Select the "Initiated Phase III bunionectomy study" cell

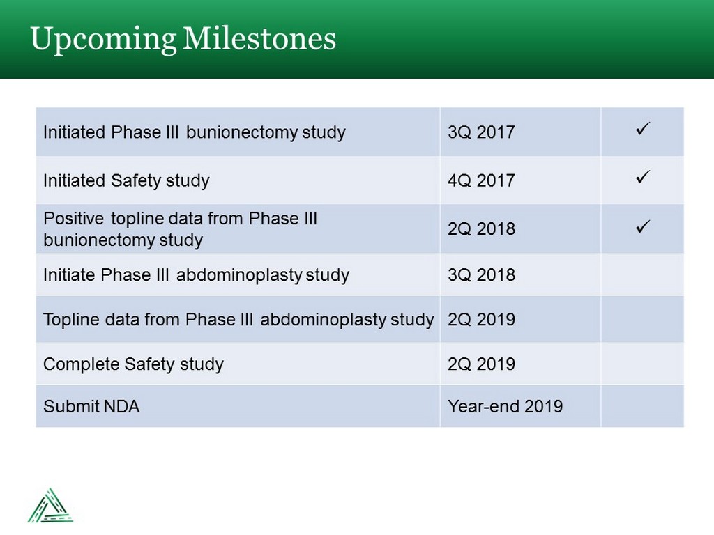coord(195,132)
